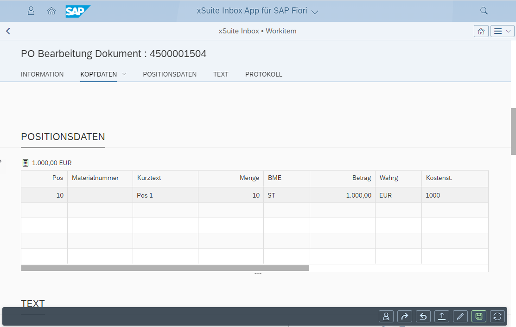Save the workitem with the floppy disk icon

click(479, 316)
